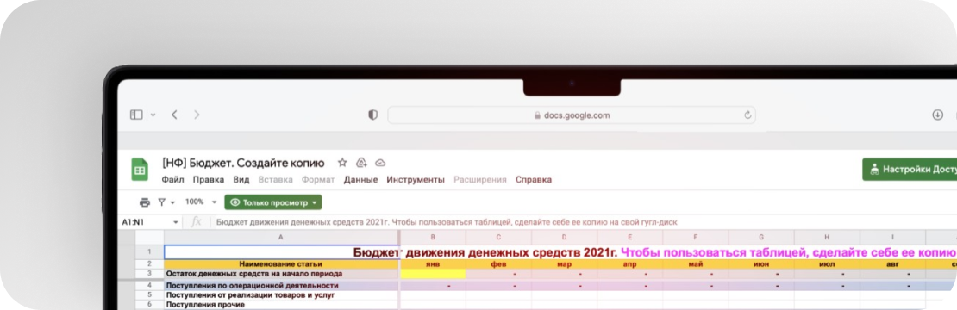This screenshot has width=957, height=310.
Task: Open the filter views dropdown
Action: coord(166,202)
